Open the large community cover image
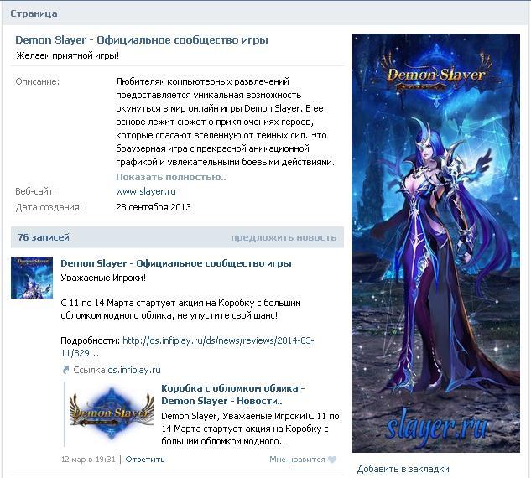This screenshot has height=478, width=531. coord(436,243)
